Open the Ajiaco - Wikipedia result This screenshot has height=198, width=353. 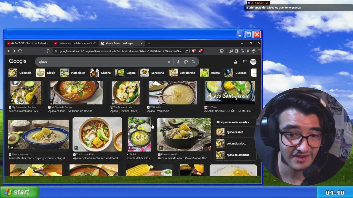158,111
